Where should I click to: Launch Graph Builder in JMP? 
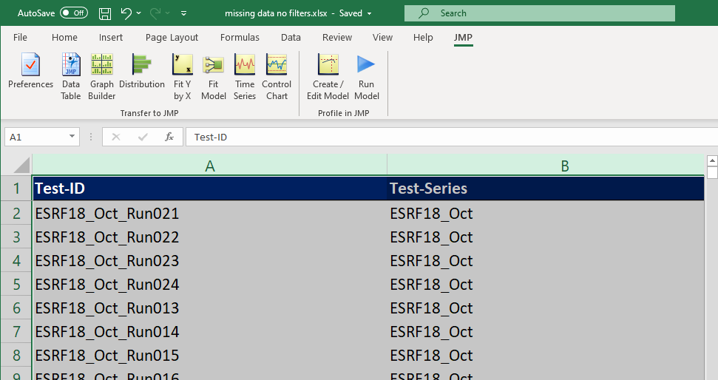coord(102,75)
